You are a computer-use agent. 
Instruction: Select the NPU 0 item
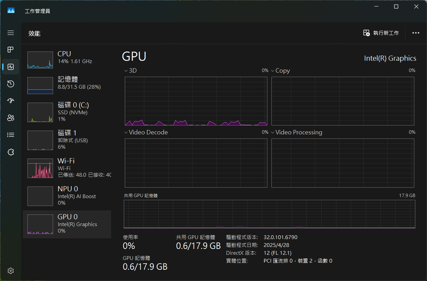coord(67,196)
